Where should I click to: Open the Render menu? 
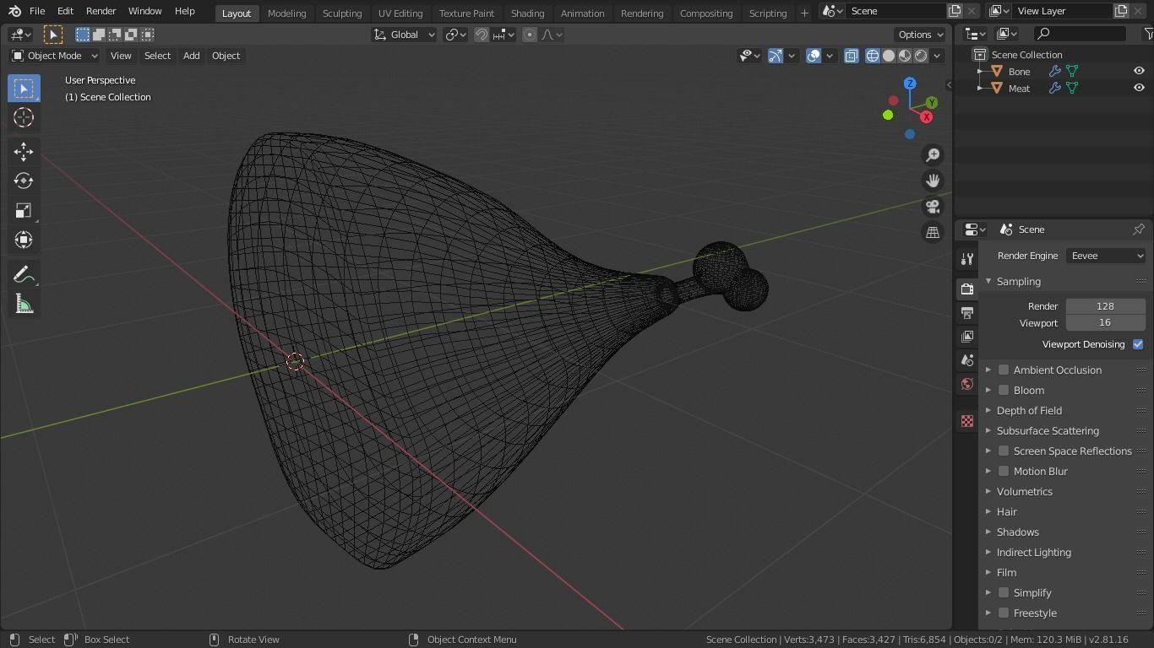(x=101, y=11)
